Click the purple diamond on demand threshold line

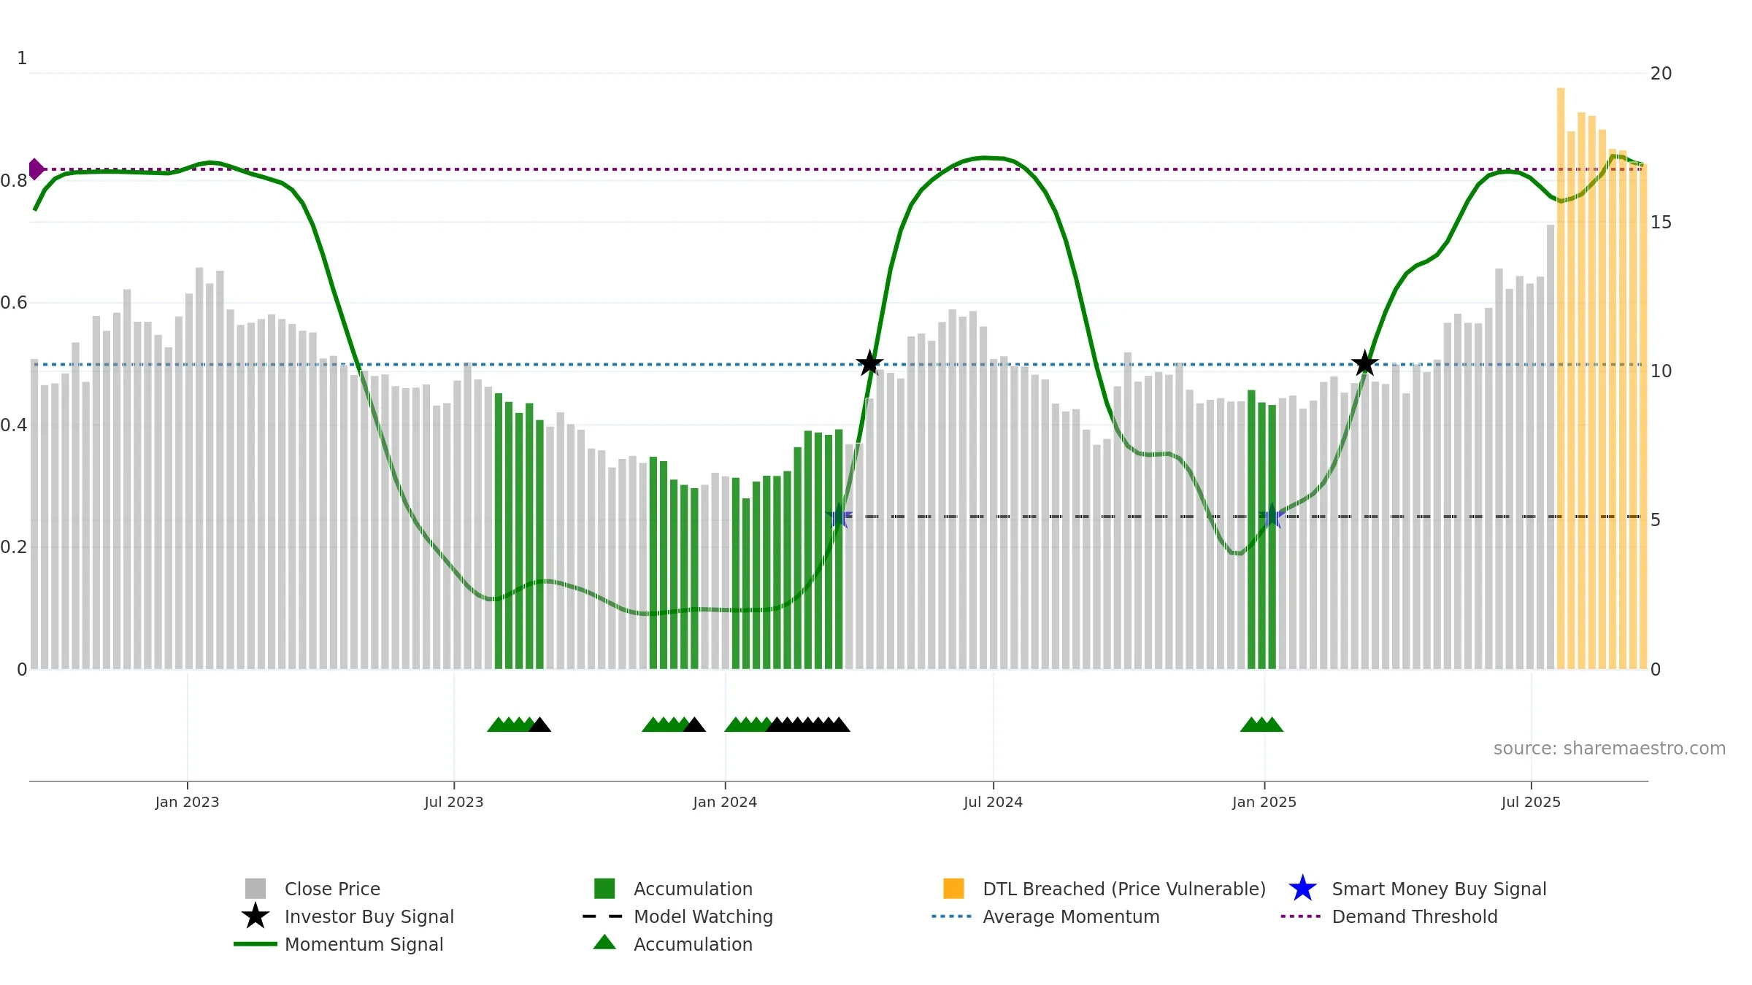[x=36, y=169]
